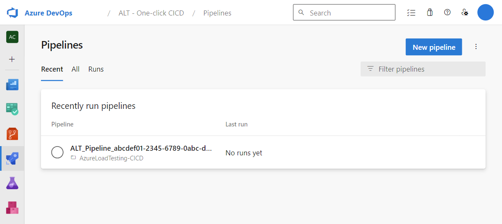
Task: Open the ALT_Pipeline pipeline link
Action: [141, 148]
